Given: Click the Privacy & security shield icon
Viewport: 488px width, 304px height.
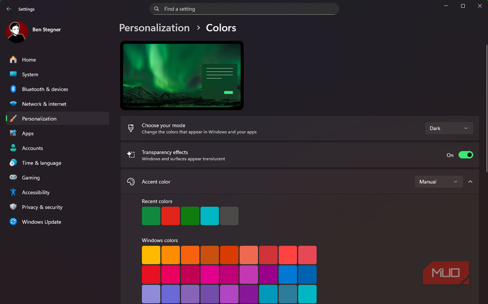Looking at the screenshot, I should pos(13,206).
